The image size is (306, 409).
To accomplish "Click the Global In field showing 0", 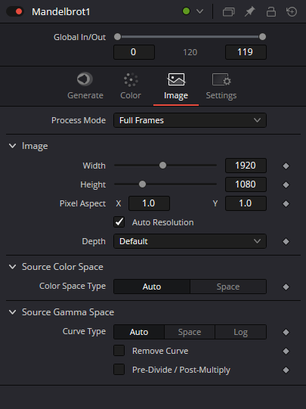I will point(134,52).
